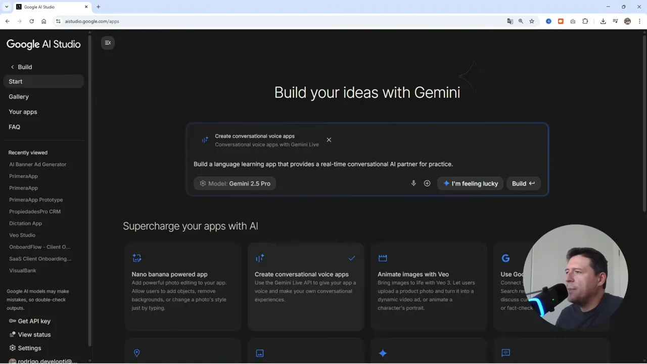The height and width of the screenshot is (364, 647).
Task: Click the waveform icon on voice apps card
Action: pyautogui.click(x=260, y=258)
